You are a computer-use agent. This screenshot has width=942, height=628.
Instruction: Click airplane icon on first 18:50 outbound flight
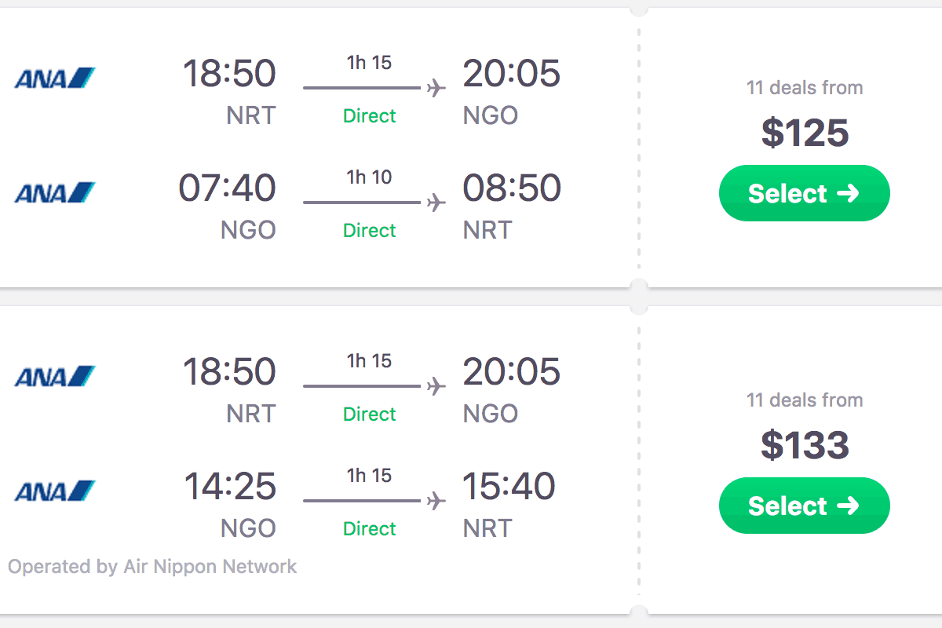(x=436, y=88)
